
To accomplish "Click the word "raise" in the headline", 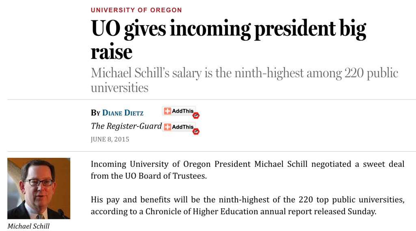I will [x=111, y=52].
